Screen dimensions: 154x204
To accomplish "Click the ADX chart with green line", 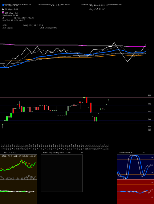I will 18,167.
